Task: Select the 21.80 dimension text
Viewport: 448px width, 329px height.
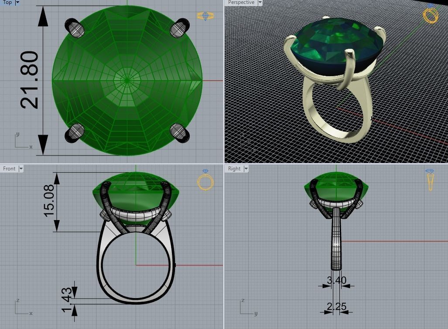Action: (29, 80)
